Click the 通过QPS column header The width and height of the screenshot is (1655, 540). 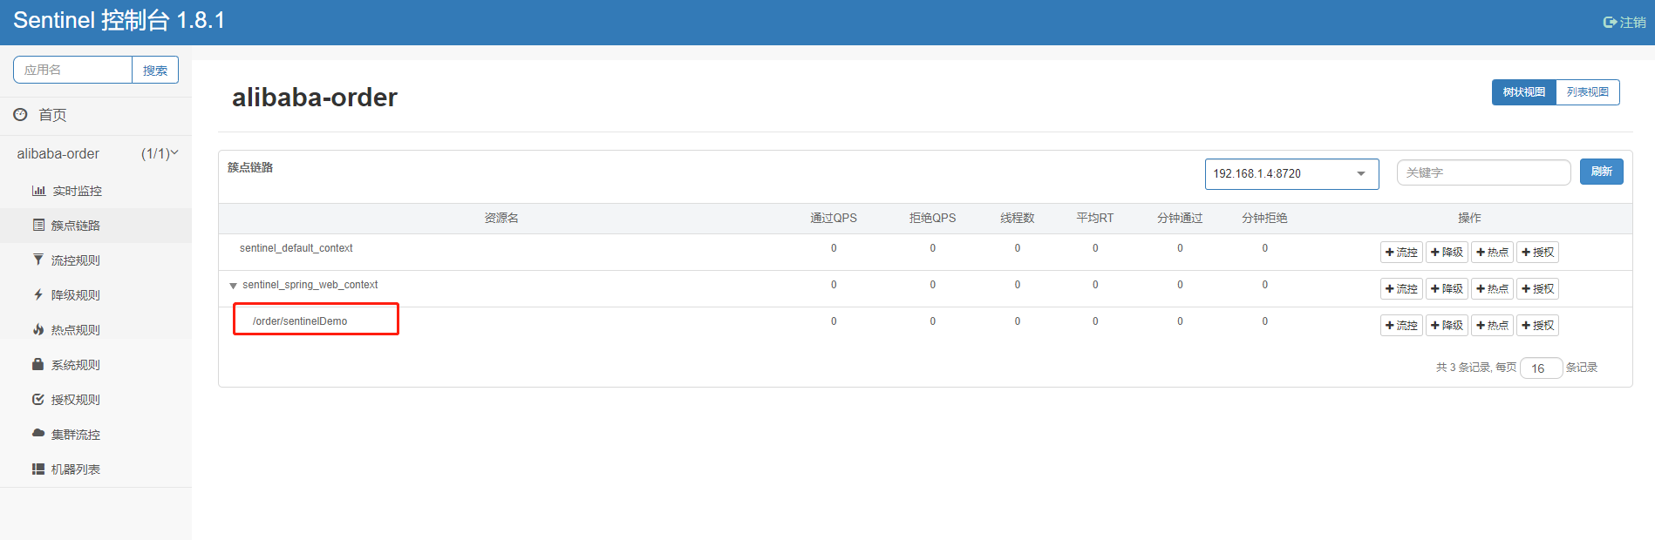coord(834,218)
